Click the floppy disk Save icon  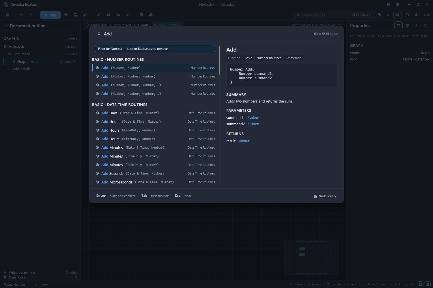click(x=66, y=15)
